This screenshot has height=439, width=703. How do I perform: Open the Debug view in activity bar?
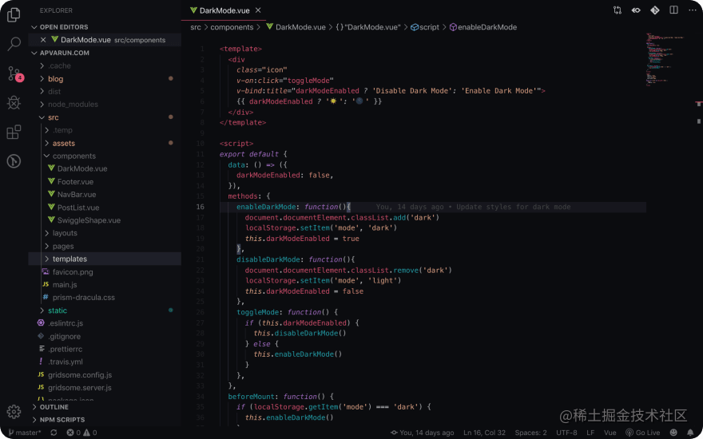(14, 103)
